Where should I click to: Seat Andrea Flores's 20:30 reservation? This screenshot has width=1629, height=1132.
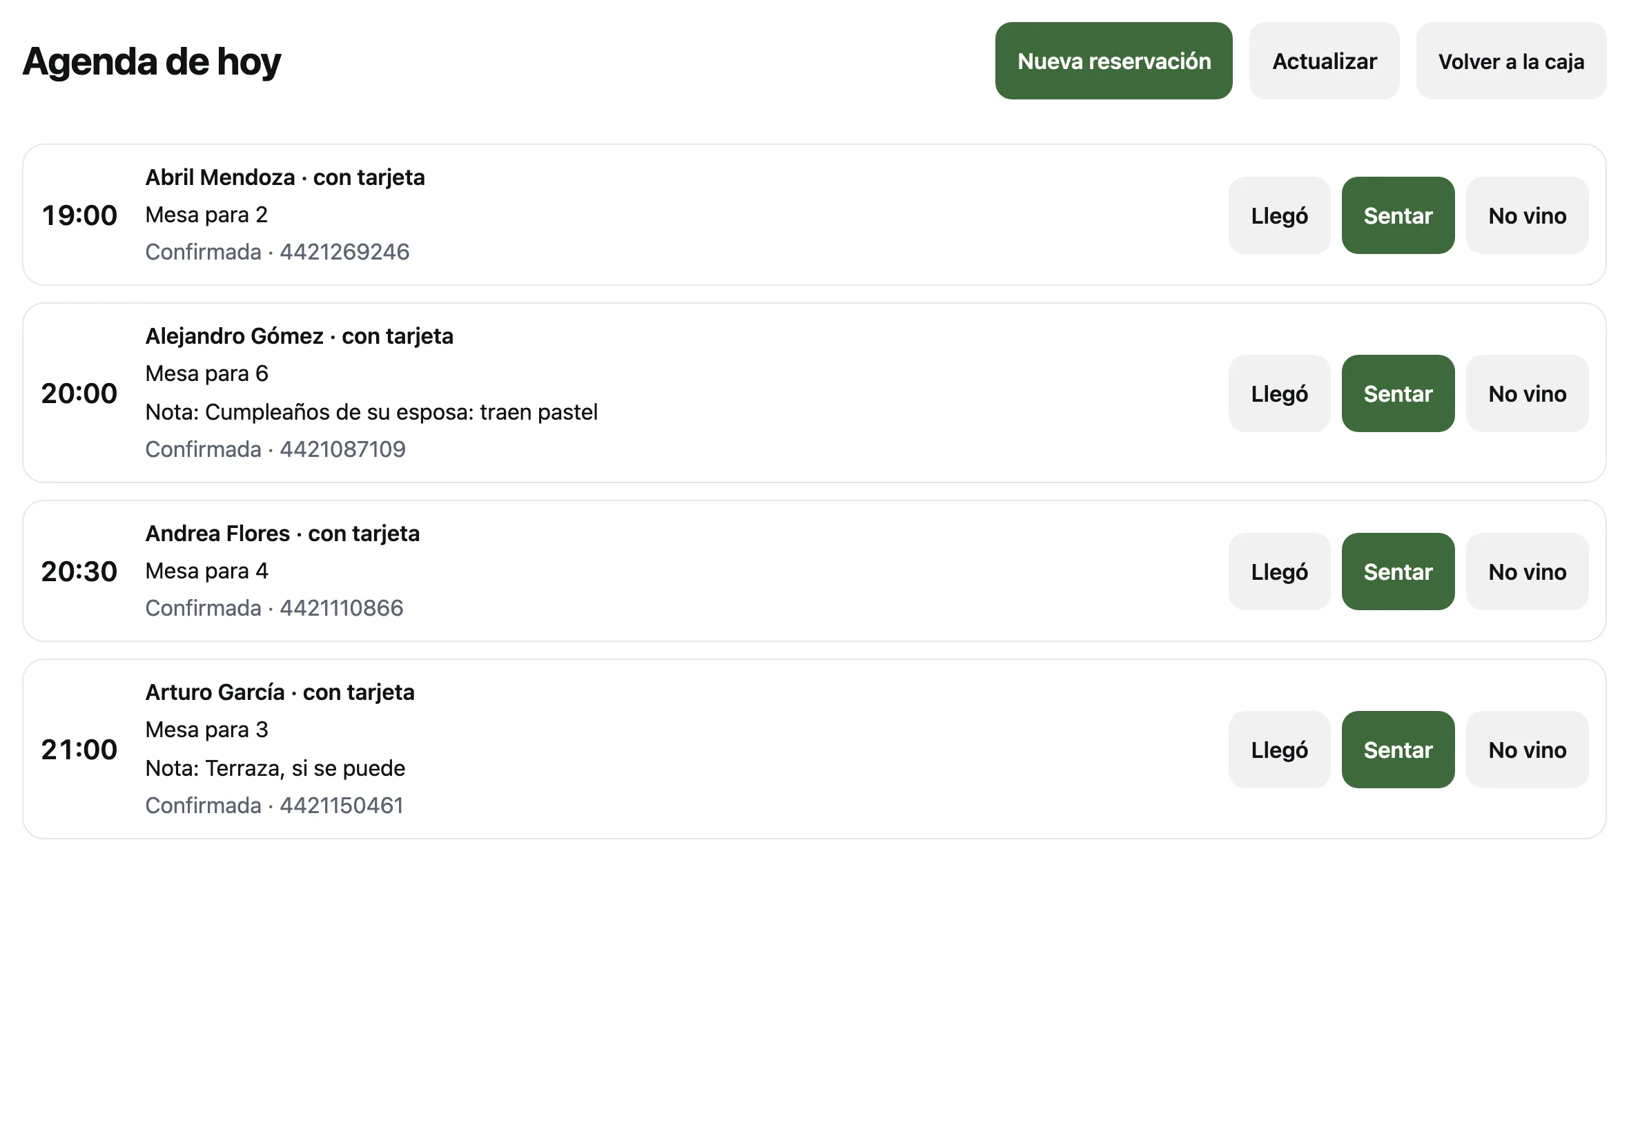click(x=1397, y=571)
